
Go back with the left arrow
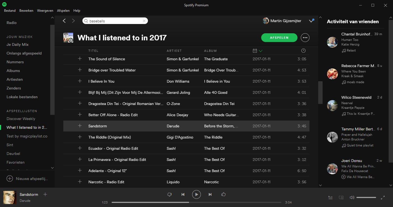pos(64,21)
